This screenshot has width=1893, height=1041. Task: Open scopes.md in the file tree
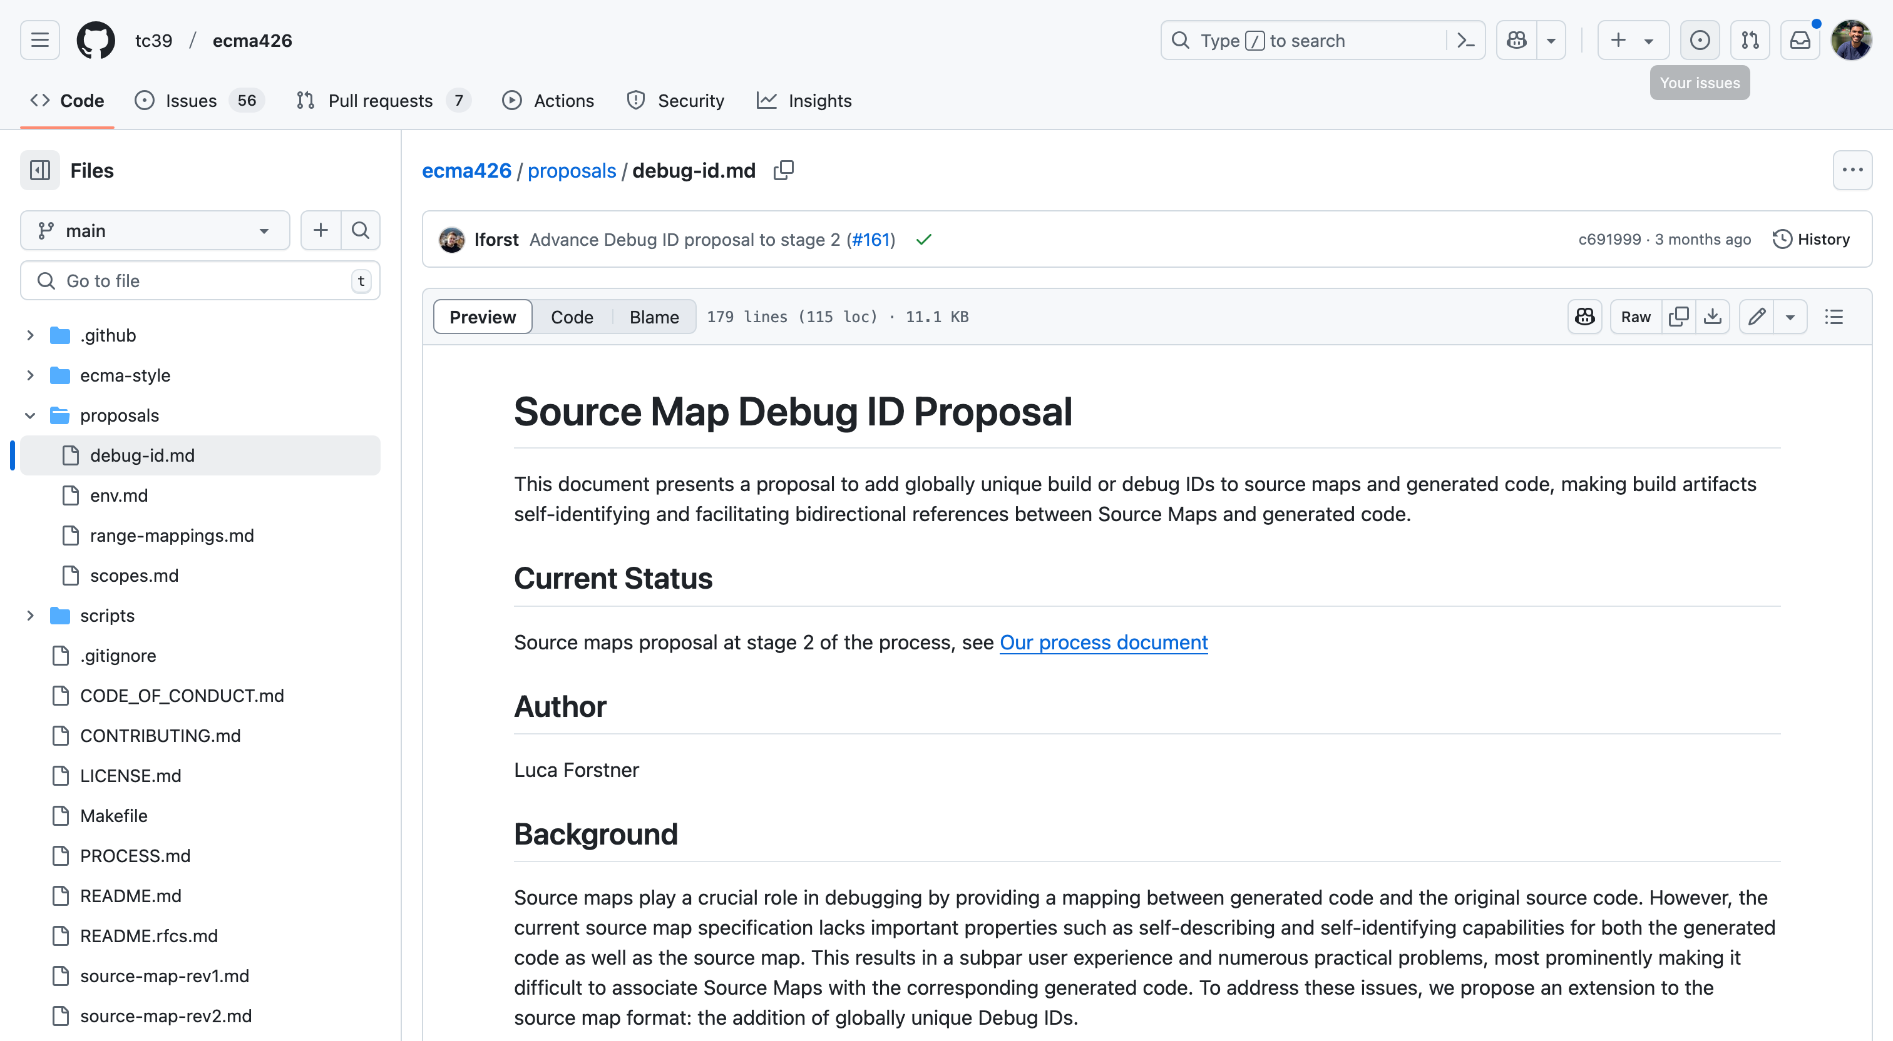click(134, 575)
